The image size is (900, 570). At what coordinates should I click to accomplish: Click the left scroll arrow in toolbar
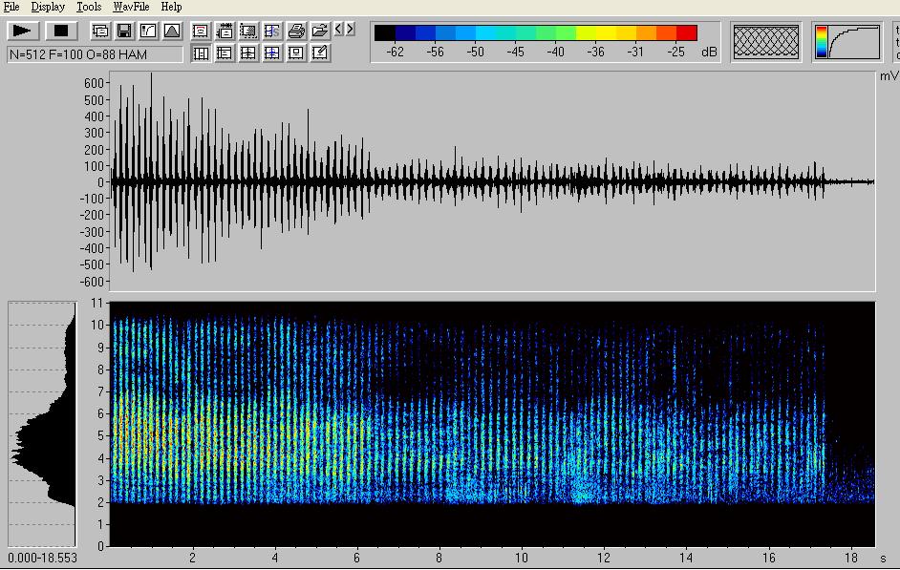tap(339, 30)
